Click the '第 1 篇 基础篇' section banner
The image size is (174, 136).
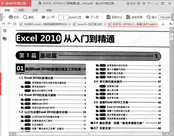[x=88, y=56]
